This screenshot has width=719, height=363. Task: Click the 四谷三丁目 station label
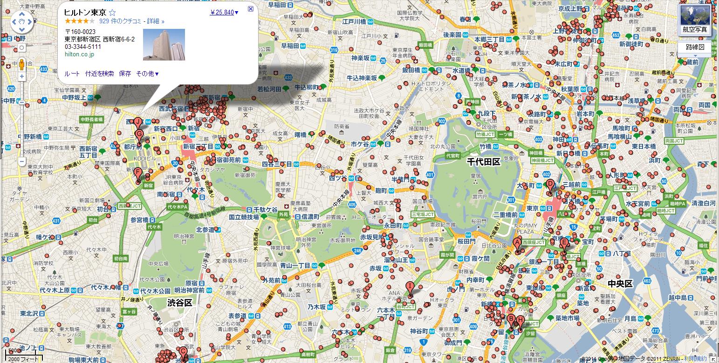coord(276,164)
